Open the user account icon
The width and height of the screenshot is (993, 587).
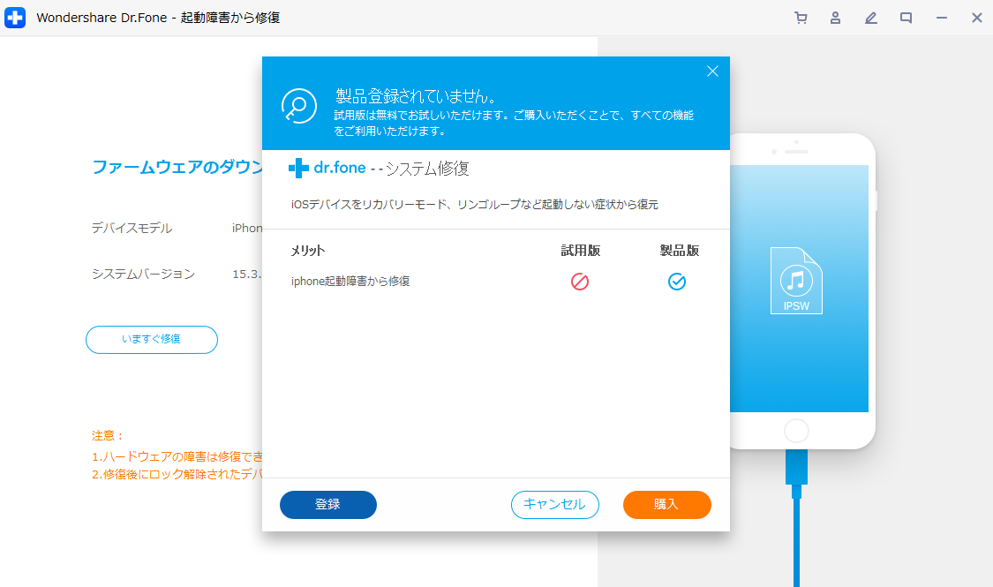pos(835,18)
